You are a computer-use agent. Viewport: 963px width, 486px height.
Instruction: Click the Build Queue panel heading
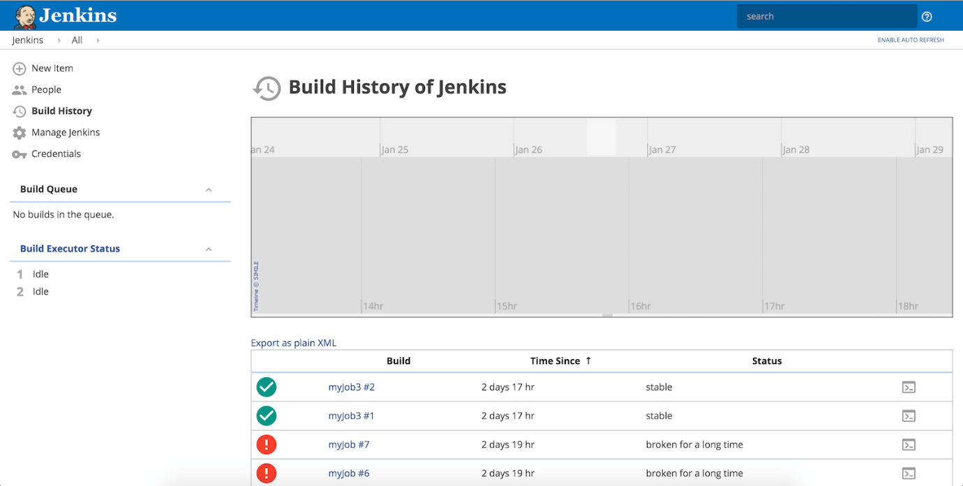pyautogui.click(x=49, y=189)
